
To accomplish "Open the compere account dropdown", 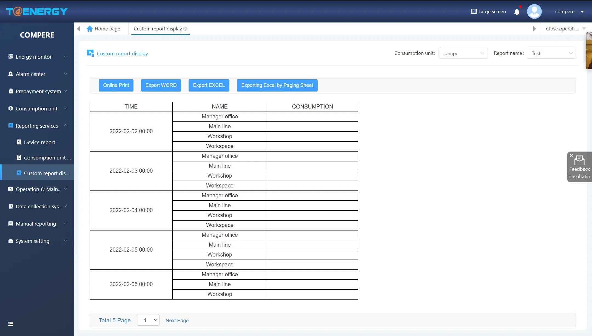I will pyautogui.click(x=570, y=12).
